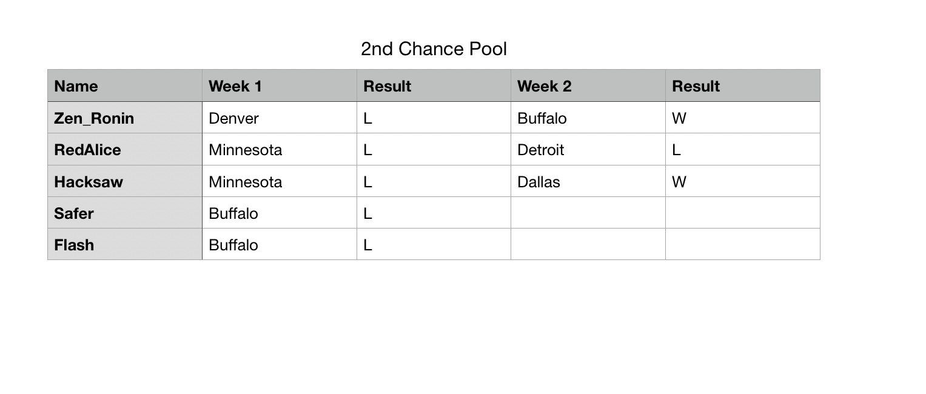The height and width of the screenshot is (394, 926).
Task: Click the last Result column header
Action: (x=743, y=86)
